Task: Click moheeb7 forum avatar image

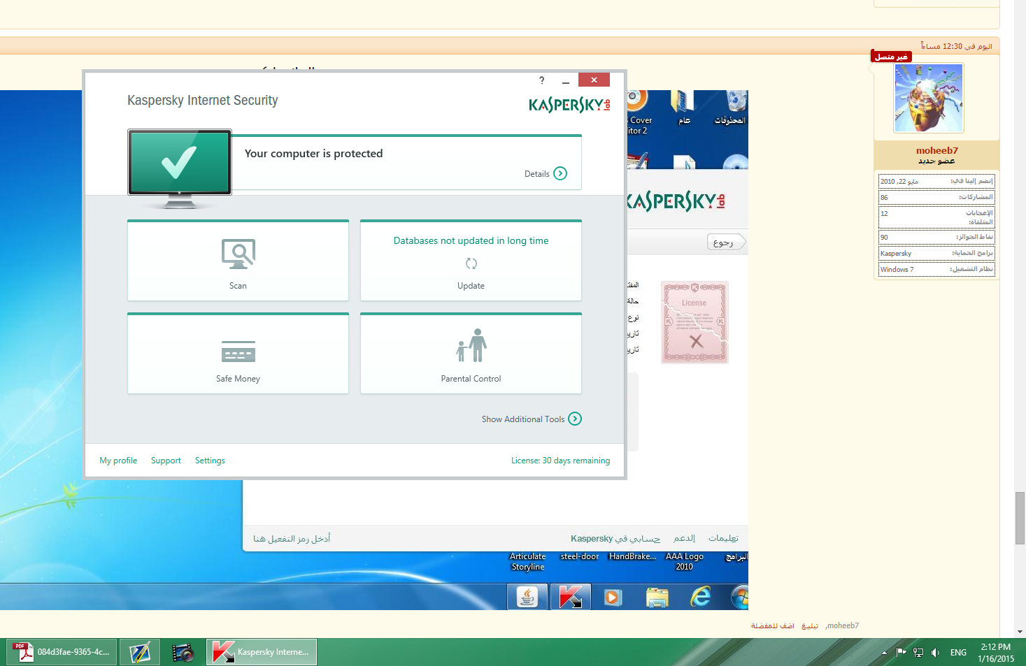Action: [x=929, y=98]
